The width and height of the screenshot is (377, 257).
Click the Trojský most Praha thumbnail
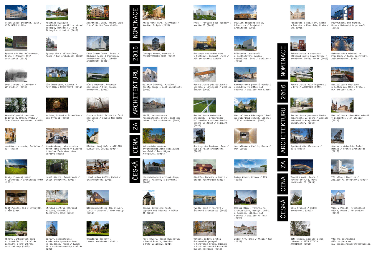click(x=301, y=167)
